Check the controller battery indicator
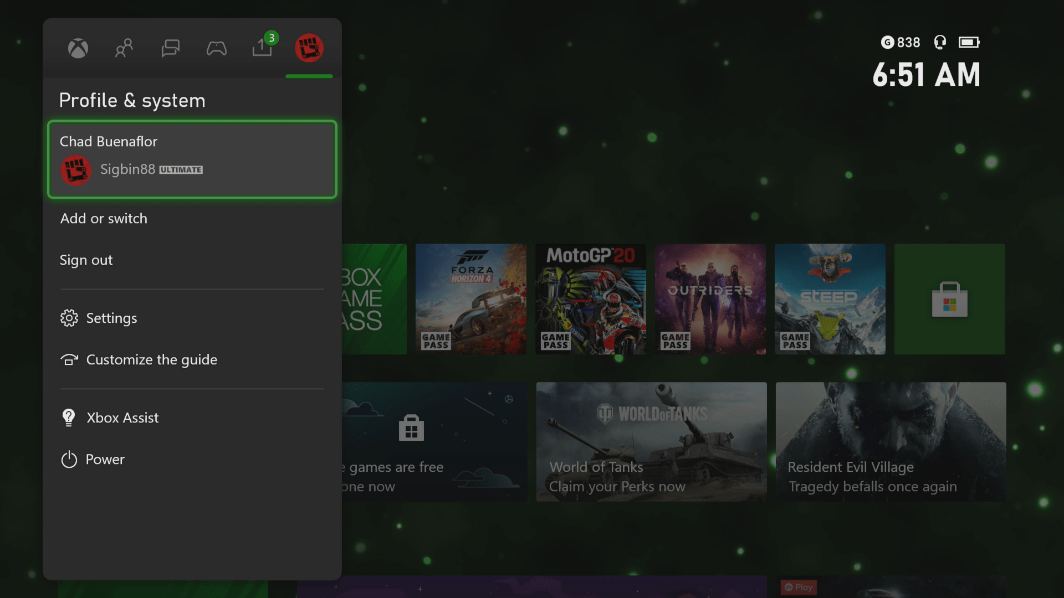 (x=970, y=42)
